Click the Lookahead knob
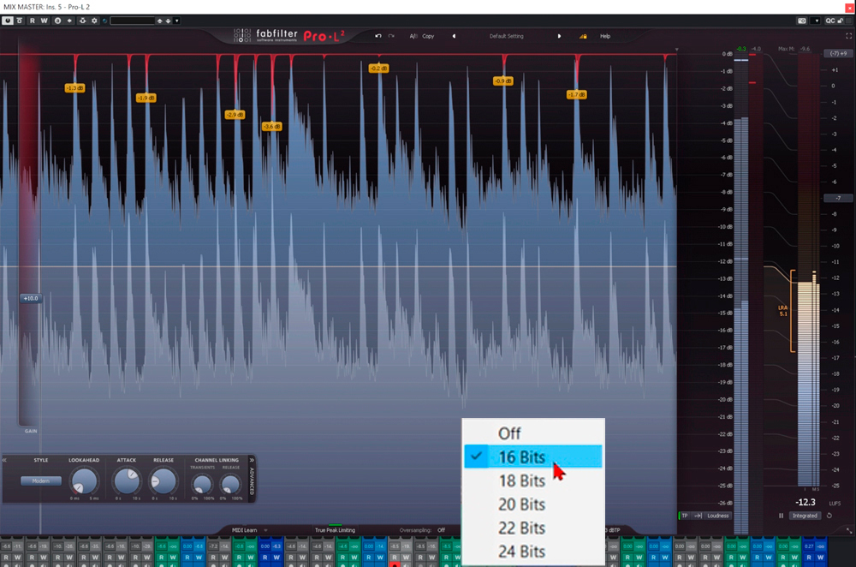The width and height of the screenshot is (856, 567). click(x=84, y=480)
